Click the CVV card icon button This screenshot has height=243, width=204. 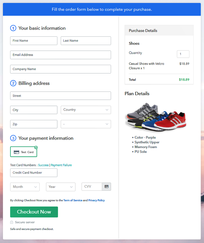click(x=106, y=186)
